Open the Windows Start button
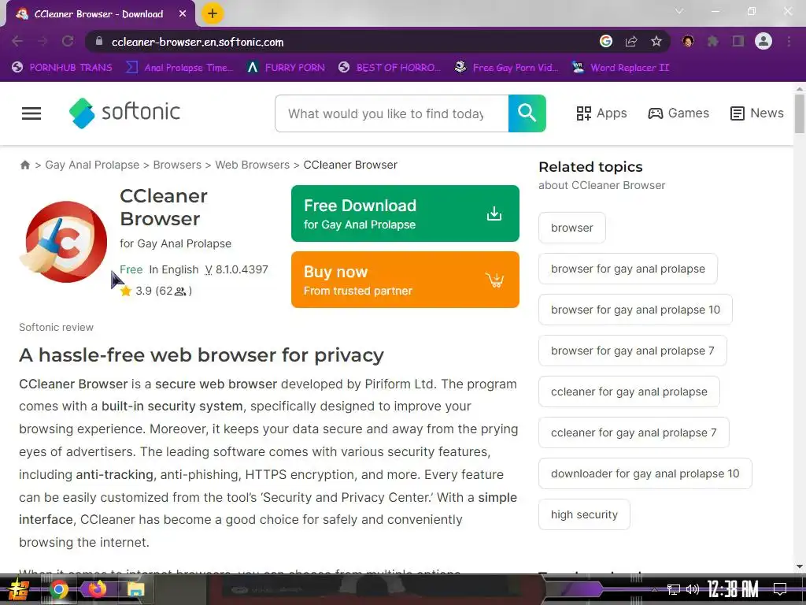 click(x=18, y=589)
